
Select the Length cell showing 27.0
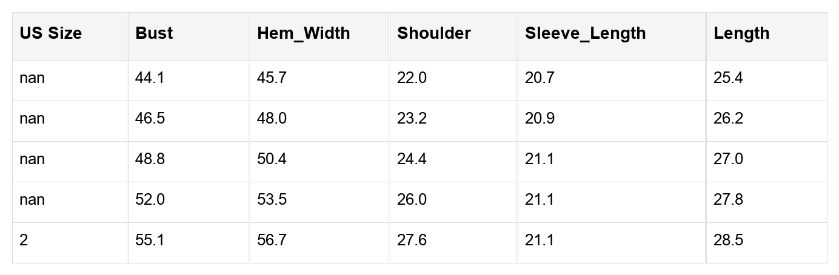[x=728, y=159]
